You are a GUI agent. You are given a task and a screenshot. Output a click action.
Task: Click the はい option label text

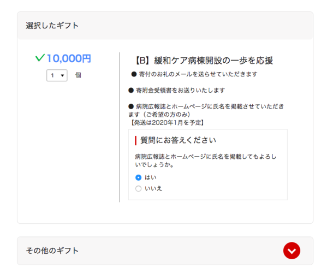pyautogui.click(x=151, y=177)
